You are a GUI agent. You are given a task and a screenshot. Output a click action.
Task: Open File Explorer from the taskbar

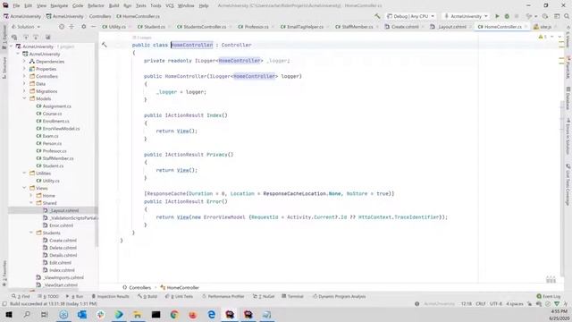point(138,314)
